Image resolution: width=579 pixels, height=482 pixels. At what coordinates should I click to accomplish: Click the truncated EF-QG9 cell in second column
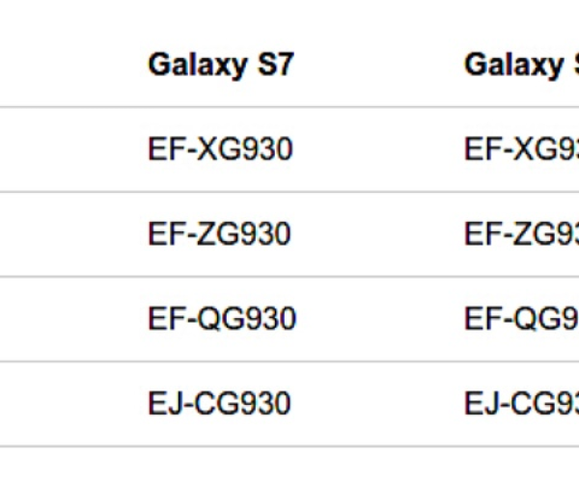(521, 319)
